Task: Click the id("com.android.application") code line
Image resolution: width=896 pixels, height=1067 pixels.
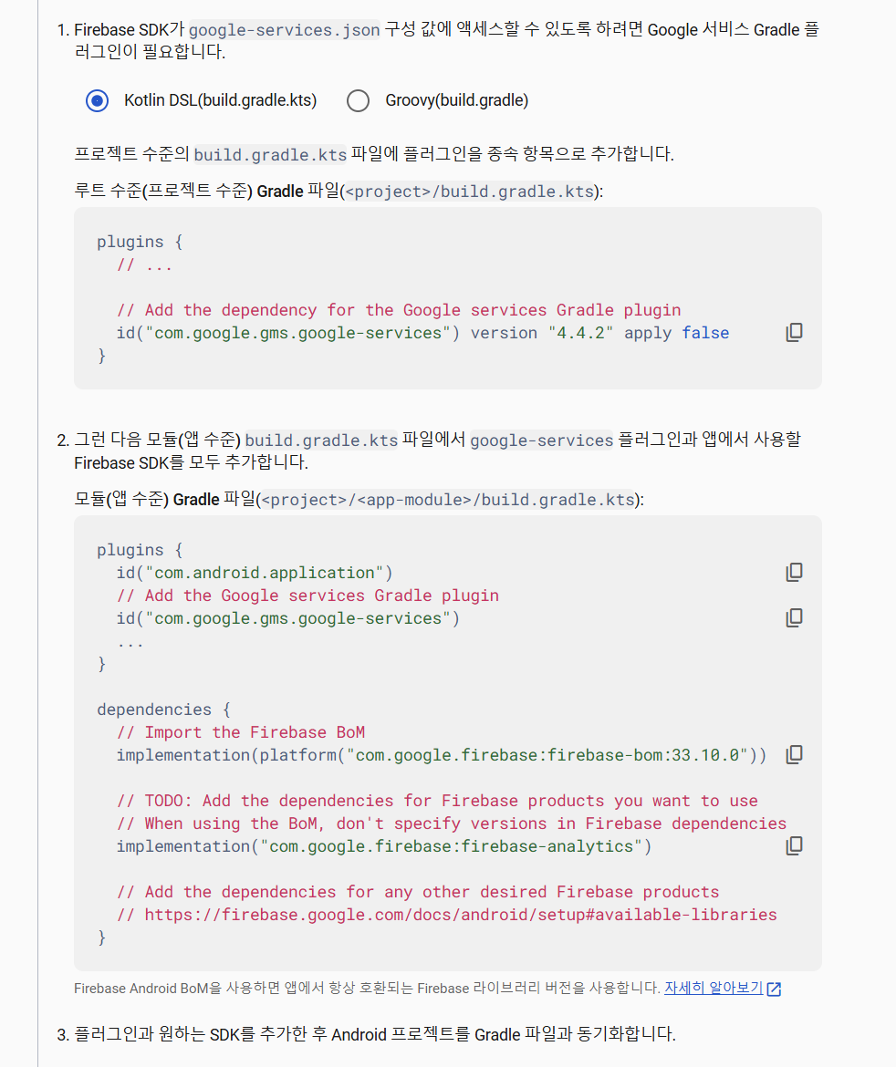Action: pos(254,573)
